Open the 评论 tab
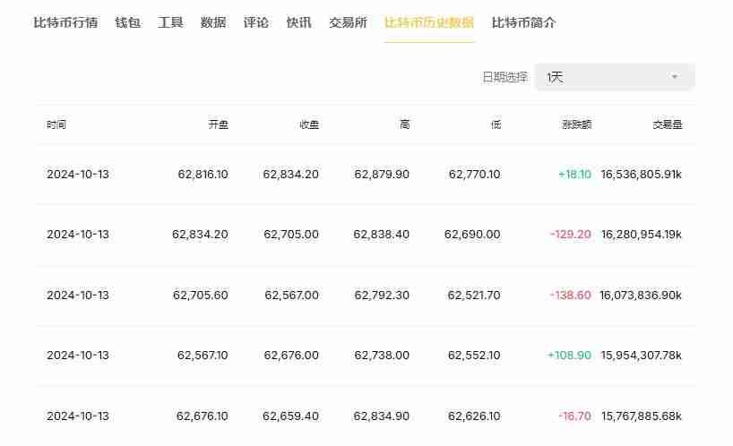Screen dimensions: 733x446 point(255,22)
